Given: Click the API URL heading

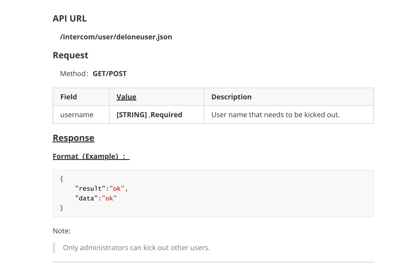Looking at the screenshot, I should [x=70, y=18].
